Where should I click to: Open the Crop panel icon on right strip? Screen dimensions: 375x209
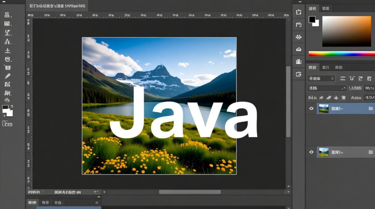(298, 12)
